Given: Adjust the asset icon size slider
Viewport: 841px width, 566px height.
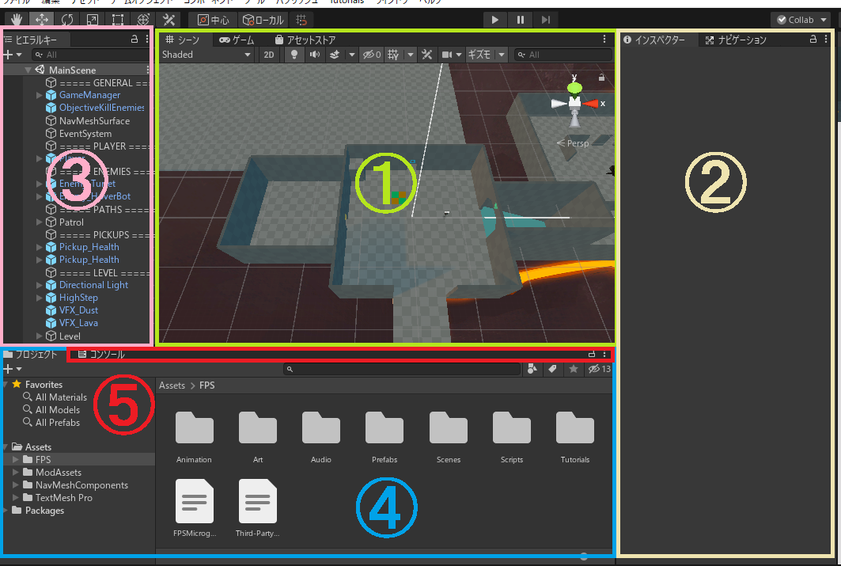Looking at the screenshot, I should tap(584, 557).
